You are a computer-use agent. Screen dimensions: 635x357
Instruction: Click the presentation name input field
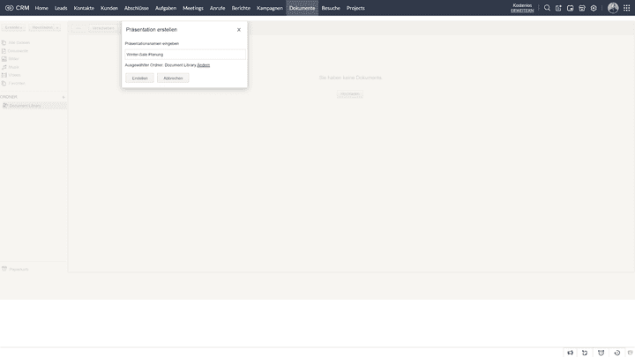(x=184, y=55)
